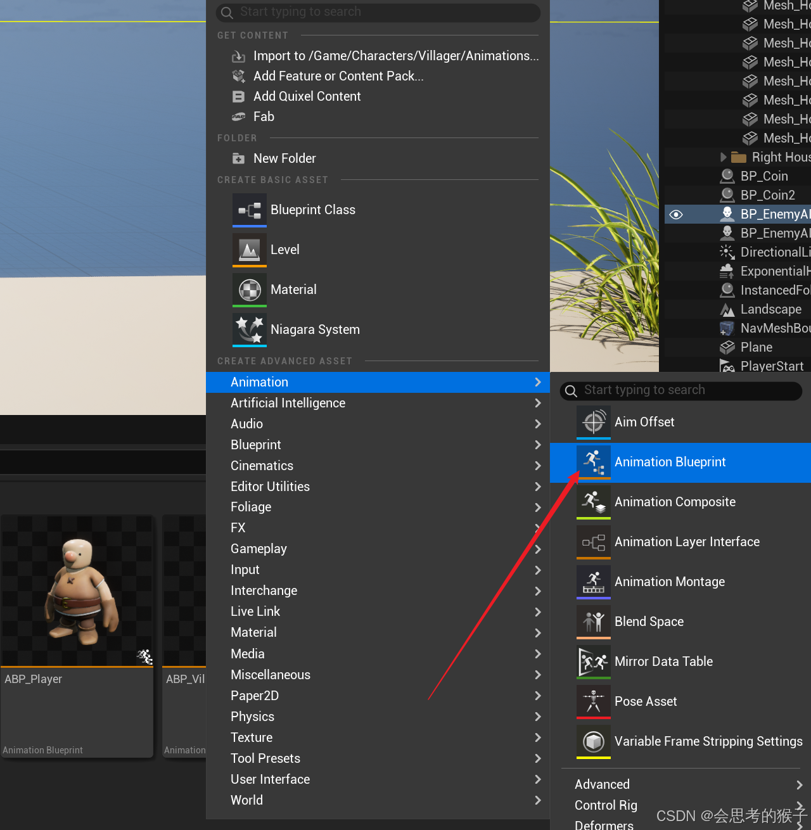The image size is (811, 830).
Task: Click the ExponentialHeightFog icon in outliner
Action: [x=727, y=271]
